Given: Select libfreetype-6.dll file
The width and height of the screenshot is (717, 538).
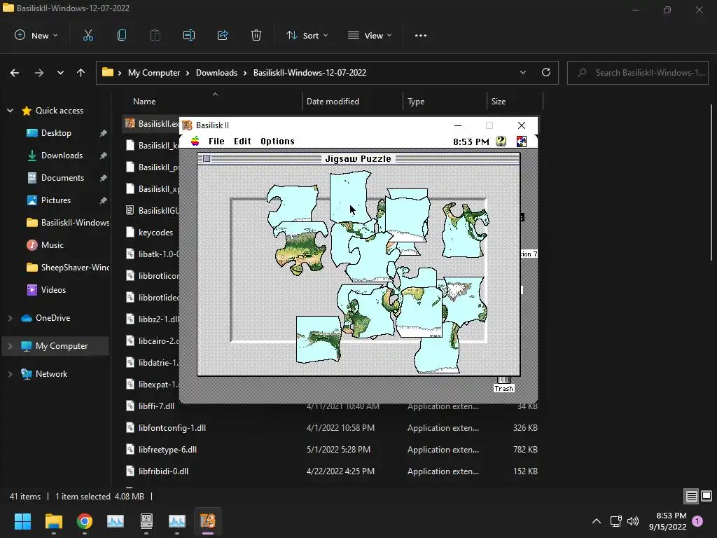Looking at the screenshot, I should point(167,450).
